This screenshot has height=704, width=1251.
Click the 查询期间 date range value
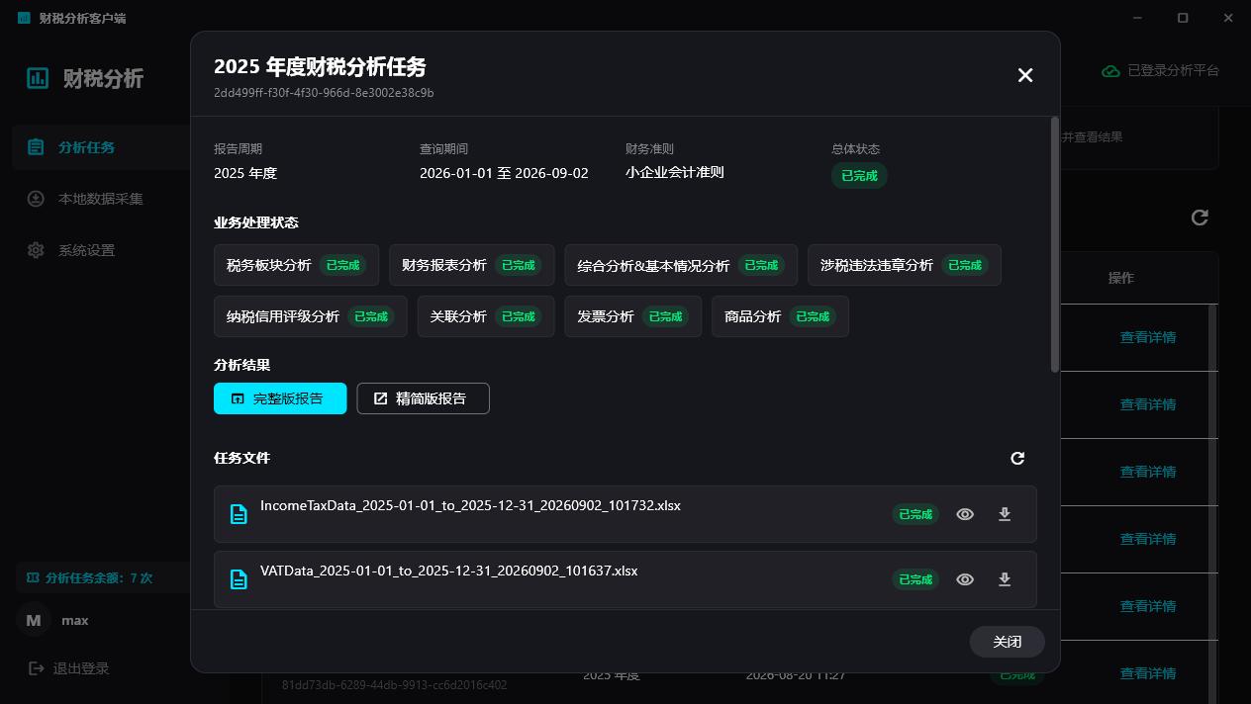tap(504, 173)
